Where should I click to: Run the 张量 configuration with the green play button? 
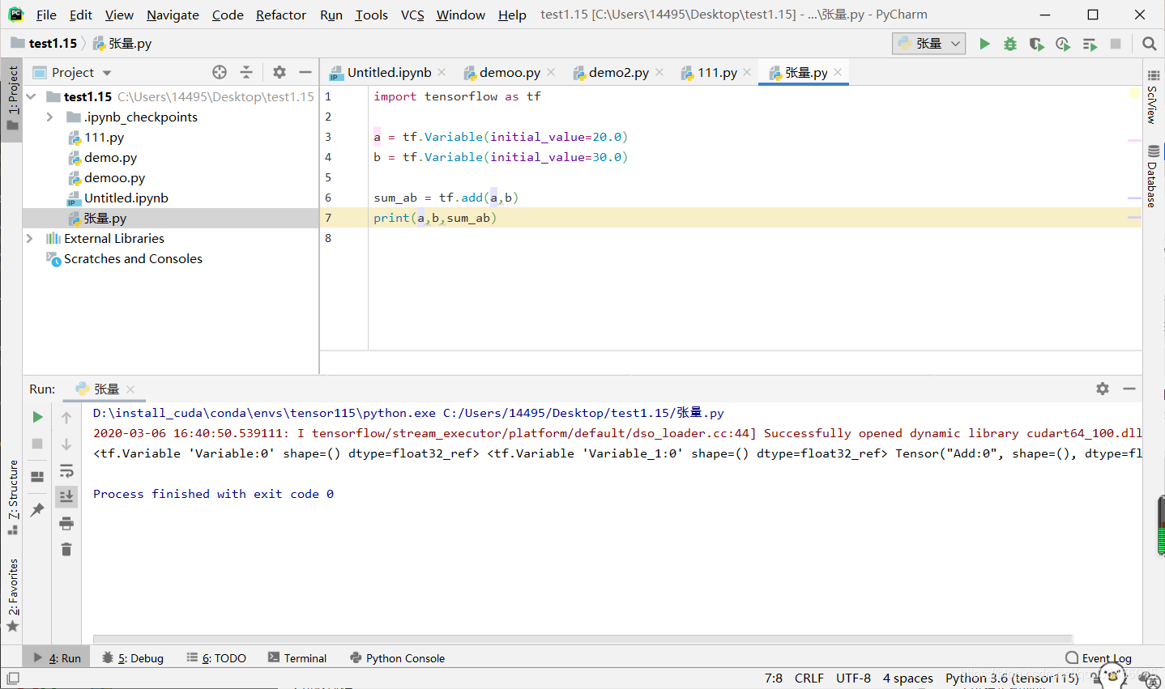(984, 44)
